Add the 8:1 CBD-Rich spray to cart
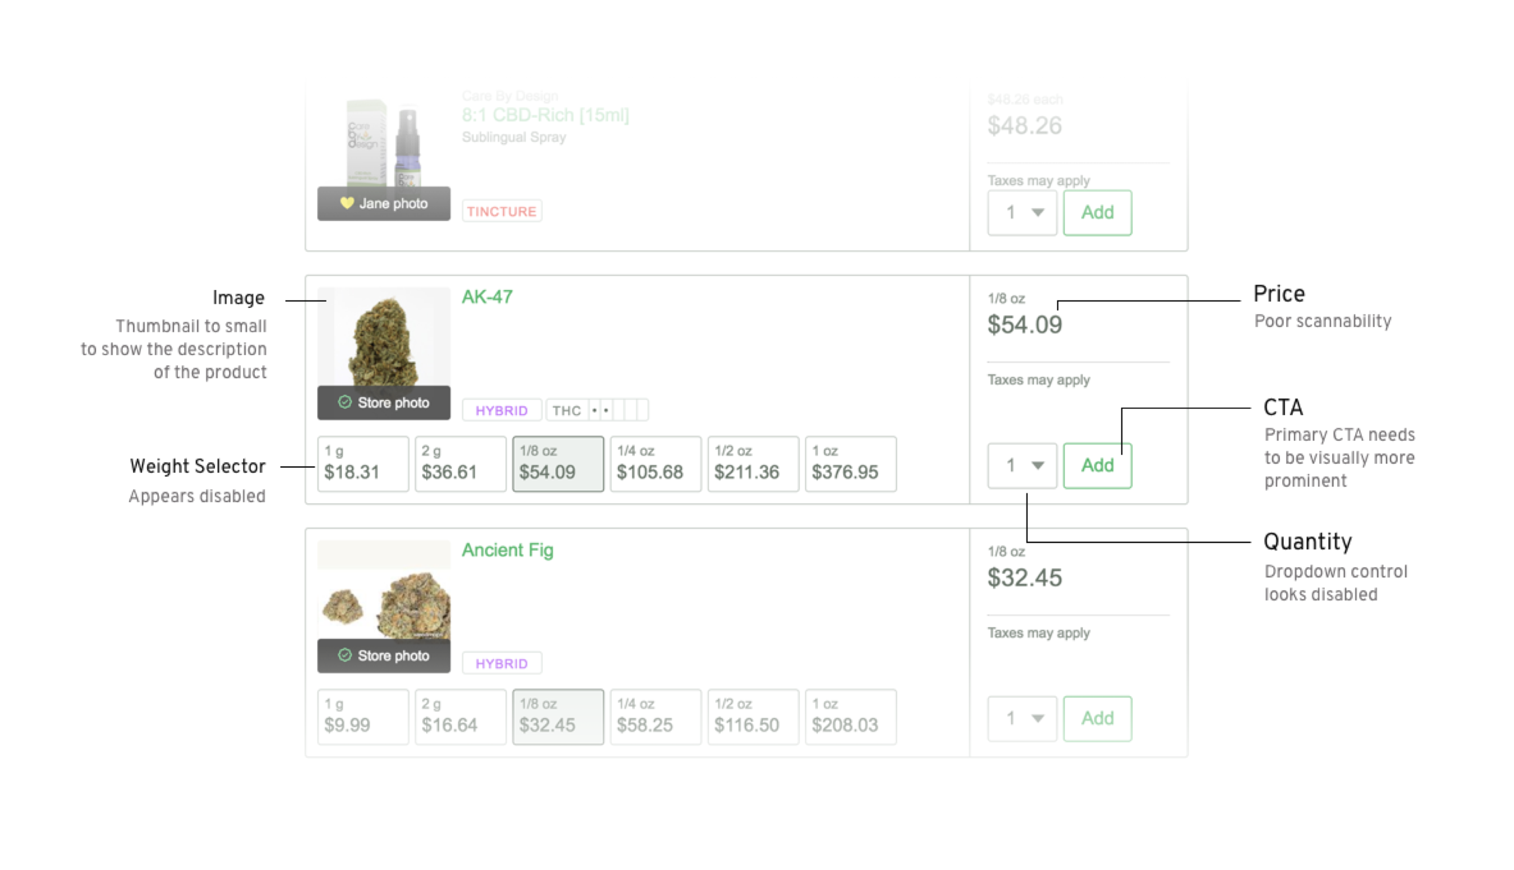Viewport: 1514px width, 870px height. [1097, 212]
